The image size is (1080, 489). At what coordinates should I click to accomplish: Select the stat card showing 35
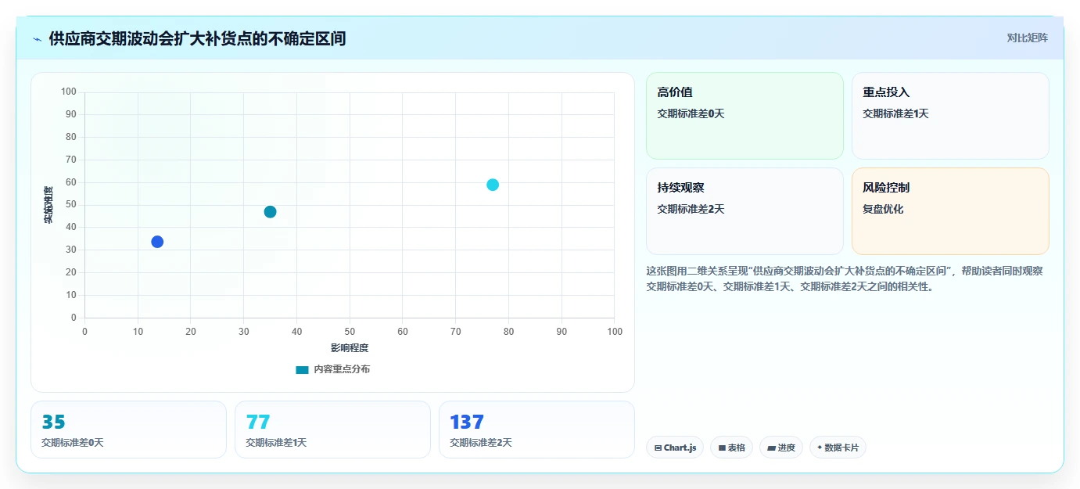(128, 430)
